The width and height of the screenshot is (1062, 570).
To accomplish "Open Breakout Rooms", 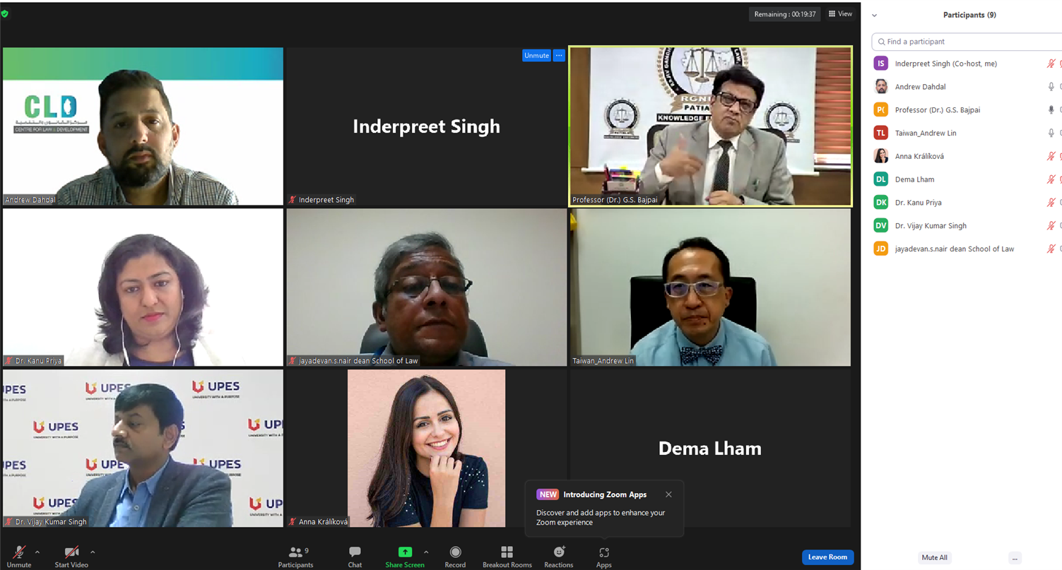I will pyautogui.click(x=507, y=556).
